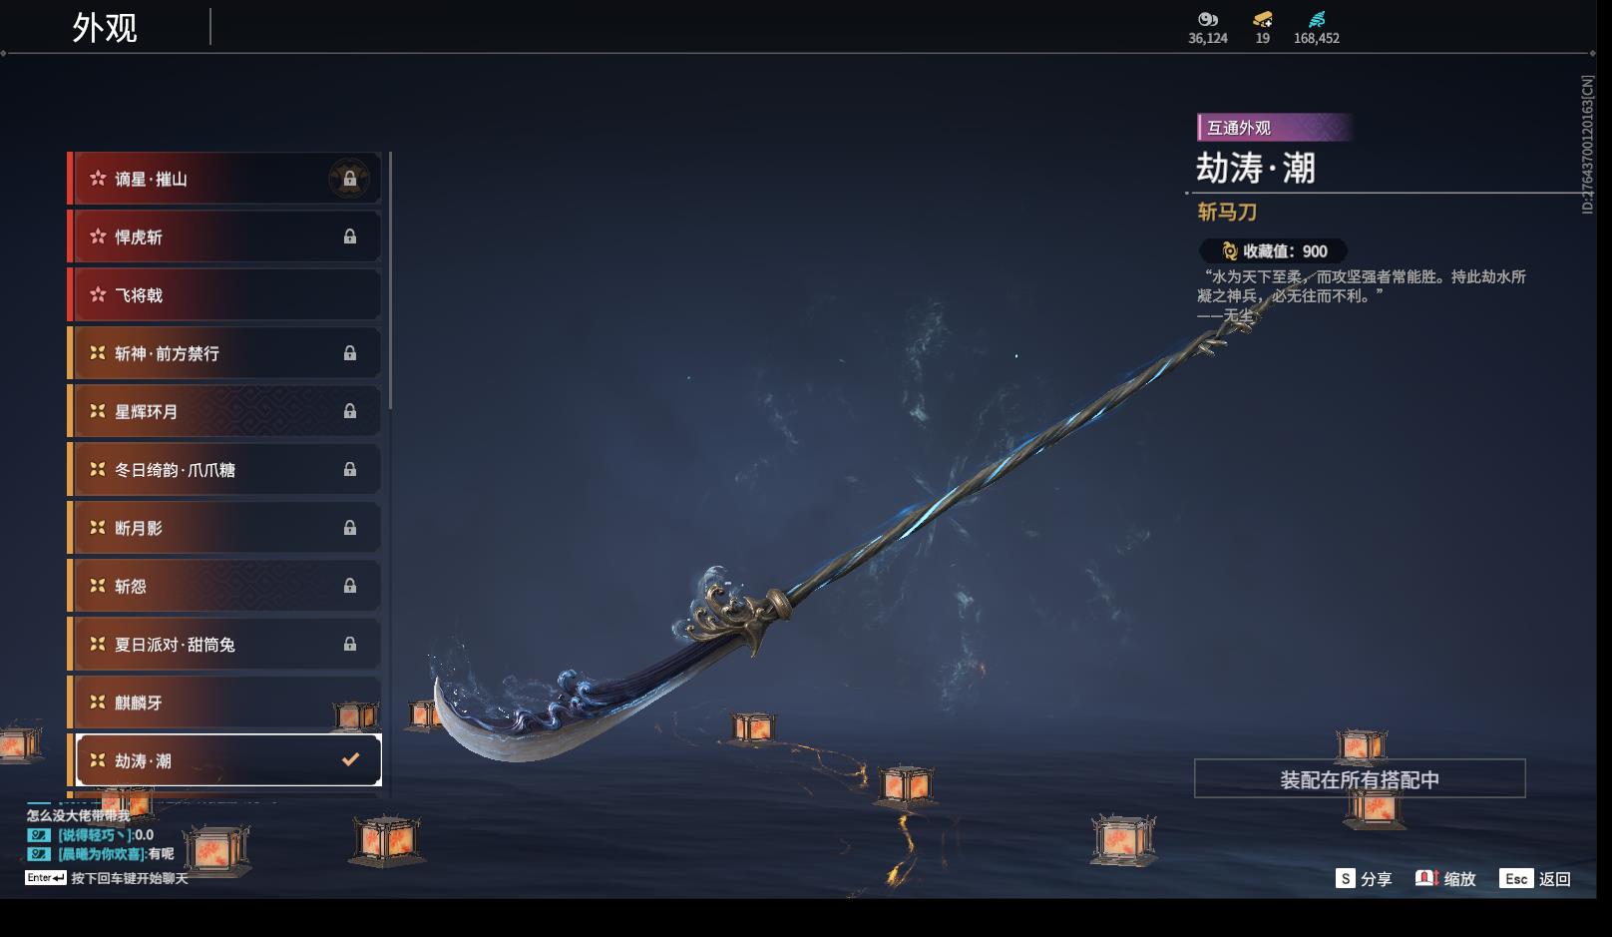This screenshot has width=1612, height=937.
Task: Toggle the equipped checkmark on 劫涛·潮
Action: point(350,760)
